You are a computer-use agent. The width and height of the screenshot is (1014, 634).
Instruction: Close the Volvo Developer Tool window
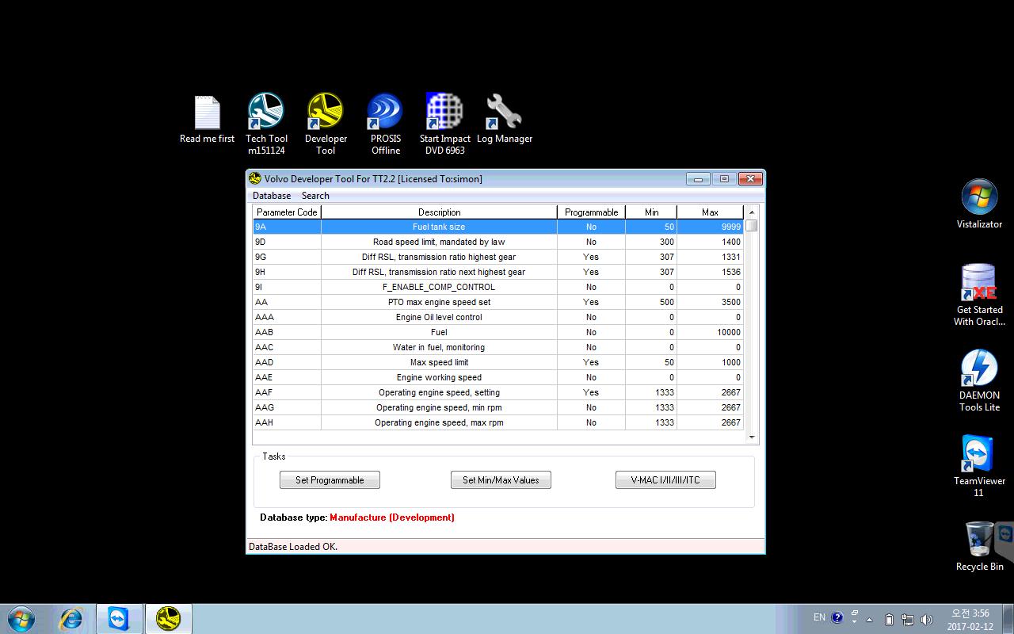pyautogui.click(x=749, y=179)
